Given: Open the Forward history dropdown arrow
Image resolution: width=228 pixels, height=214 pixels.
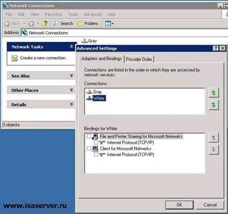Looking at the screenshot, I should click(38, 23).
